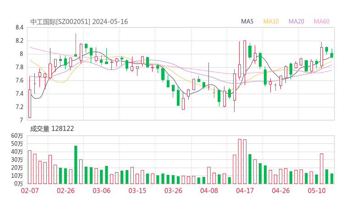Click the 30万 volume axis label
Image resolution: width=339 pixels, height=201 pixels.
point(17,159)
